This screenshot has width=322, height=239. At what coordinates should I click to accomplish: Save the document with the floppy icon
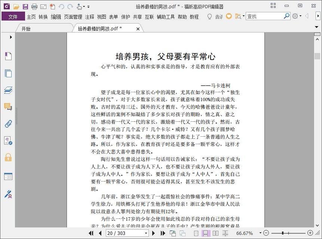tap(25, 7)
